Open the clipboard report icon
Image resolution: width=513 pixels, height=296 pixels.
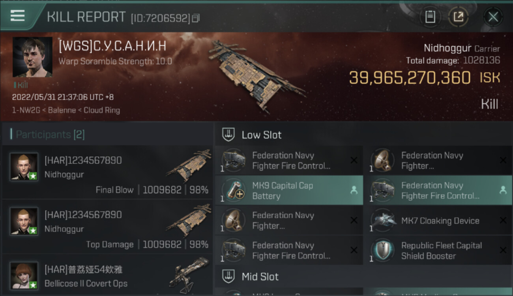click(430, 17)
